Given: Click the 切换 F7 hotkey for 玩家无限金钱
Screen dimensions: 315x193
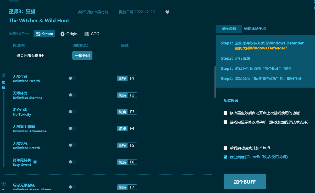Looking at the screenshot, I should click(127, 187).
